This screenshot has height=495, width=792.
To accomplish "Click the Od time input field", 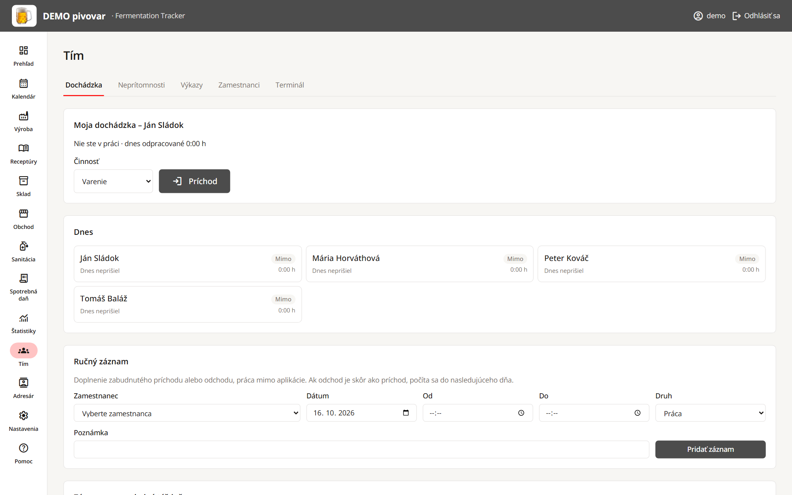I will click(478, 413).
